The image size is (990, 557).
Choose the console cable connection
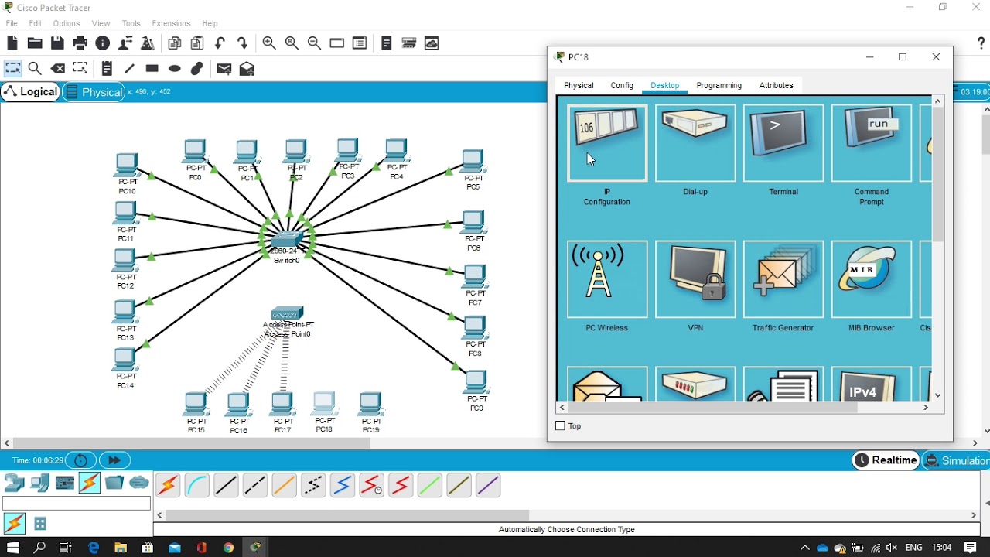tap(197, 486)
